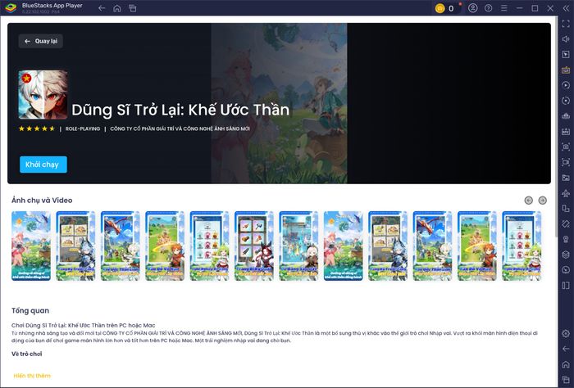Click the title bar home icon

117,8
